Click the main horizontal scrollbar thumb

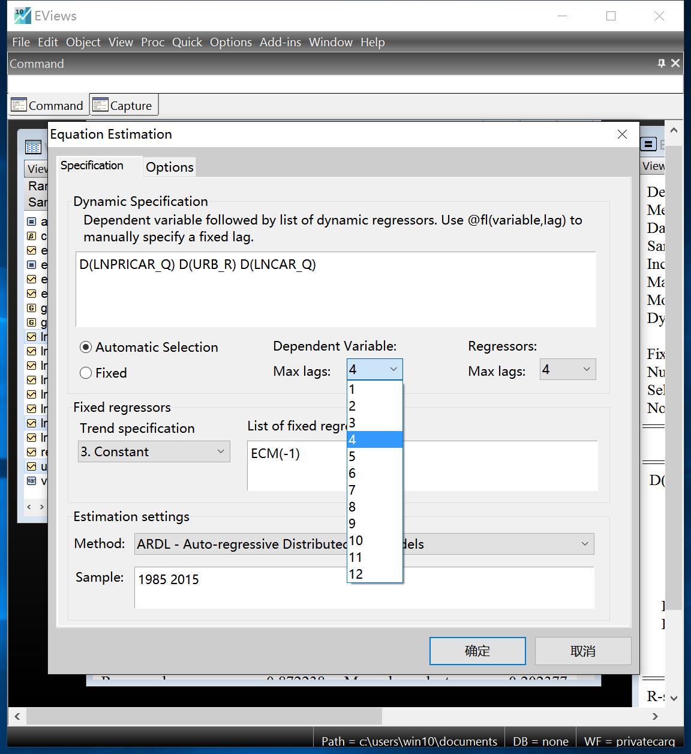(x=204, y=716)
